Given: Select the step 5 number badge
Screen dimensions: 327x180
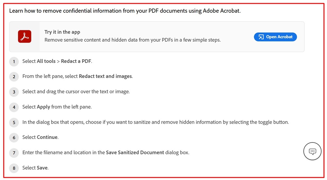Looking at the screenshot, I should [14, 122].
